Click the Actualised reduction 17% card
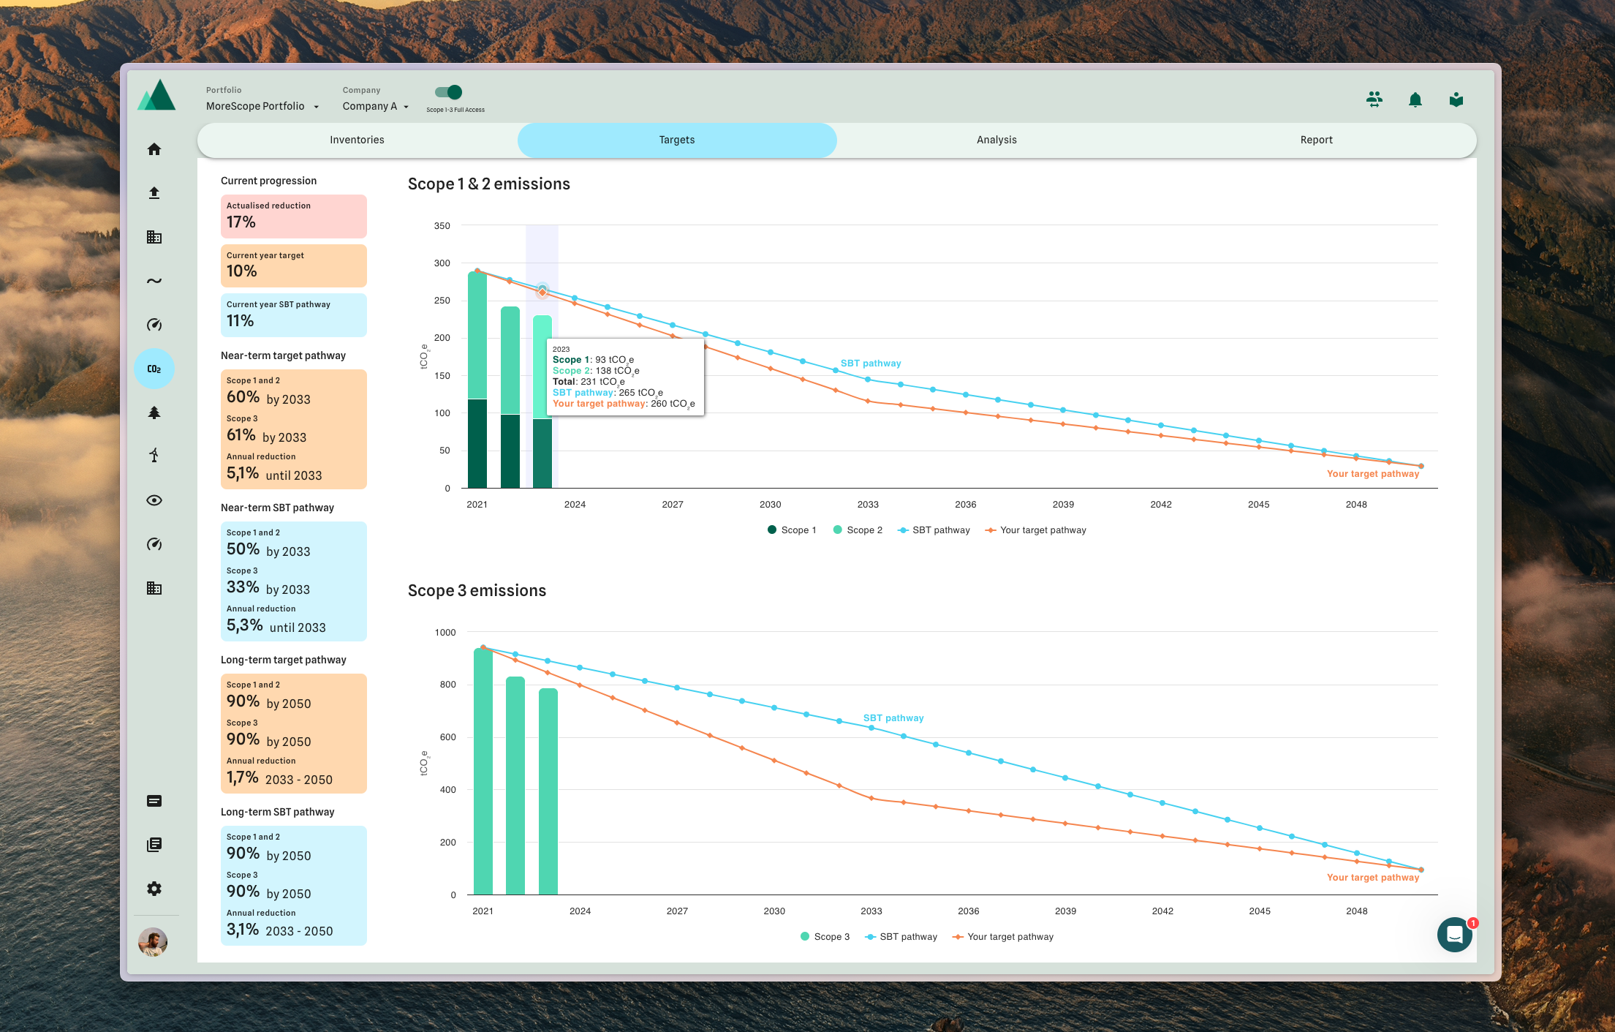The width and height of the screenshot is (1615, 1032). pos(293,216)
